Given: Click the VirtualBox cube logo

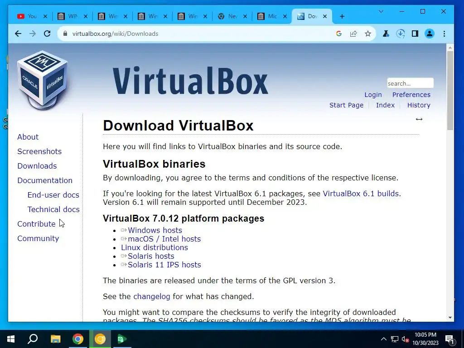Looking at the screenshot, I should coord(43,80).
